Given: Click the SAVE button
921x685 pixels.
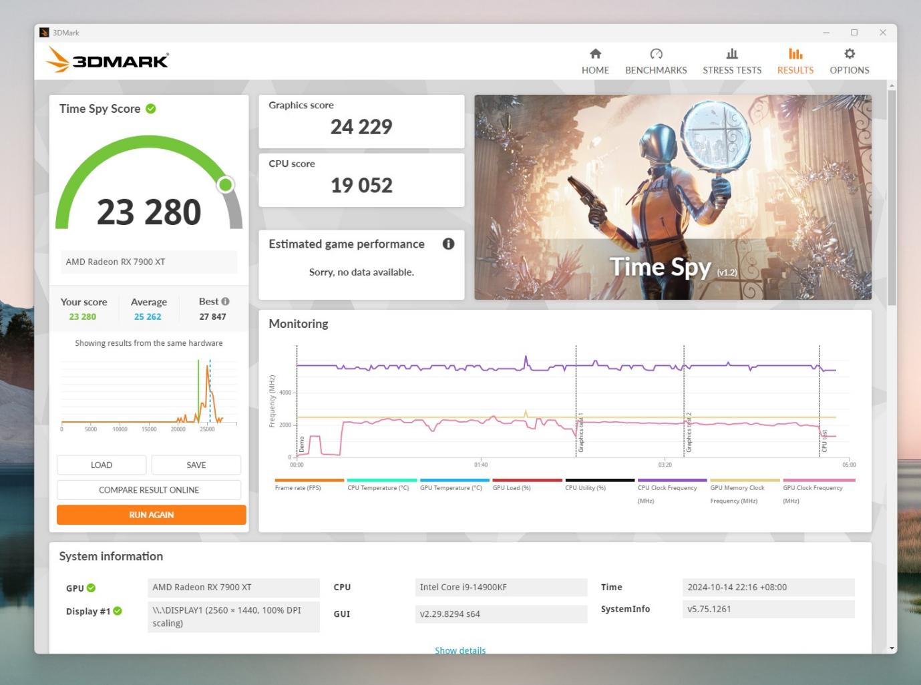Looking at the screenshot, I should pyautogui.click(x=196, y=465).
